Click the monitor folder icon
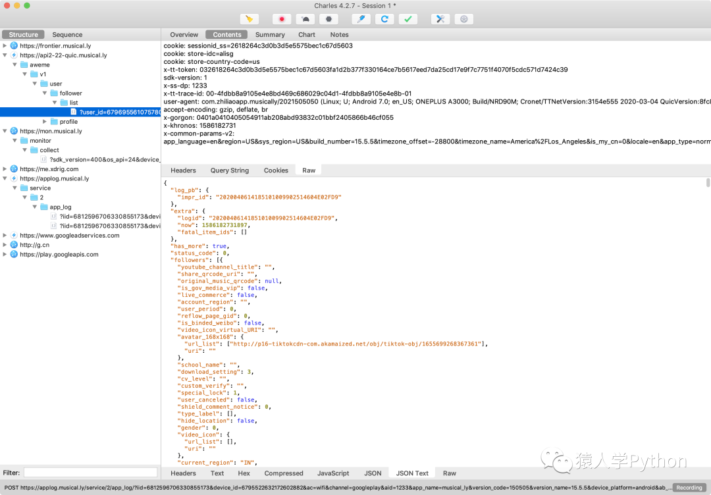The width and height of the screenshot is (711, 495). [x=24, y=140]
